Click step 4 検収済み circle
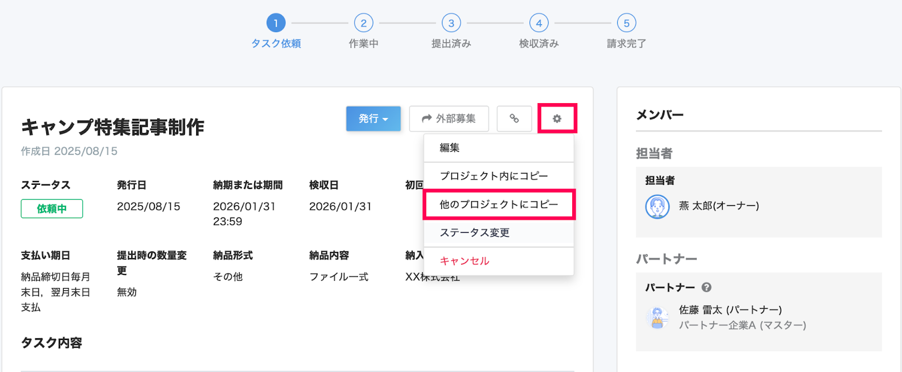Screen dimensions: 902x372 539,23
